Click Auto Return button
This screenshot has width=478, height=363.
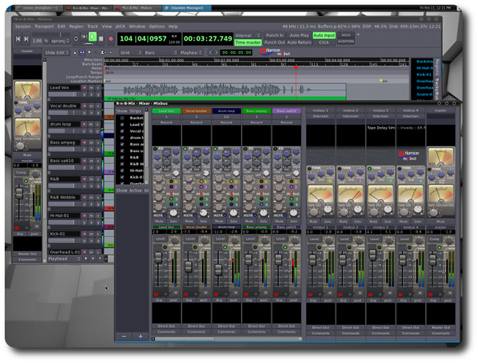300,42
